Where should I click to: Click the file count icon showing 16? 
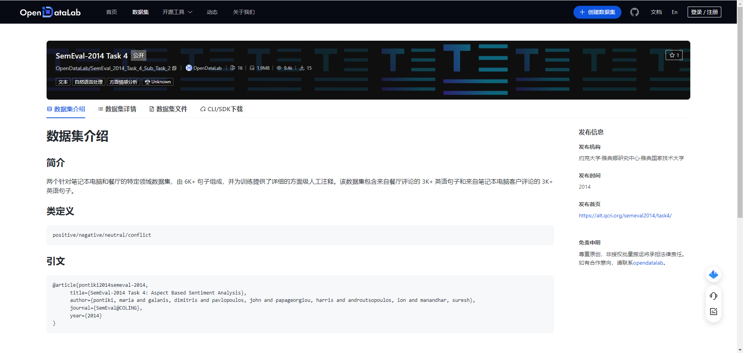(x=232, y=68)
